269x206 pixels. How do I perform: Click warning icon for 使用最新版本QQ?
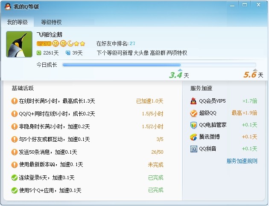[x=15, y=165]
